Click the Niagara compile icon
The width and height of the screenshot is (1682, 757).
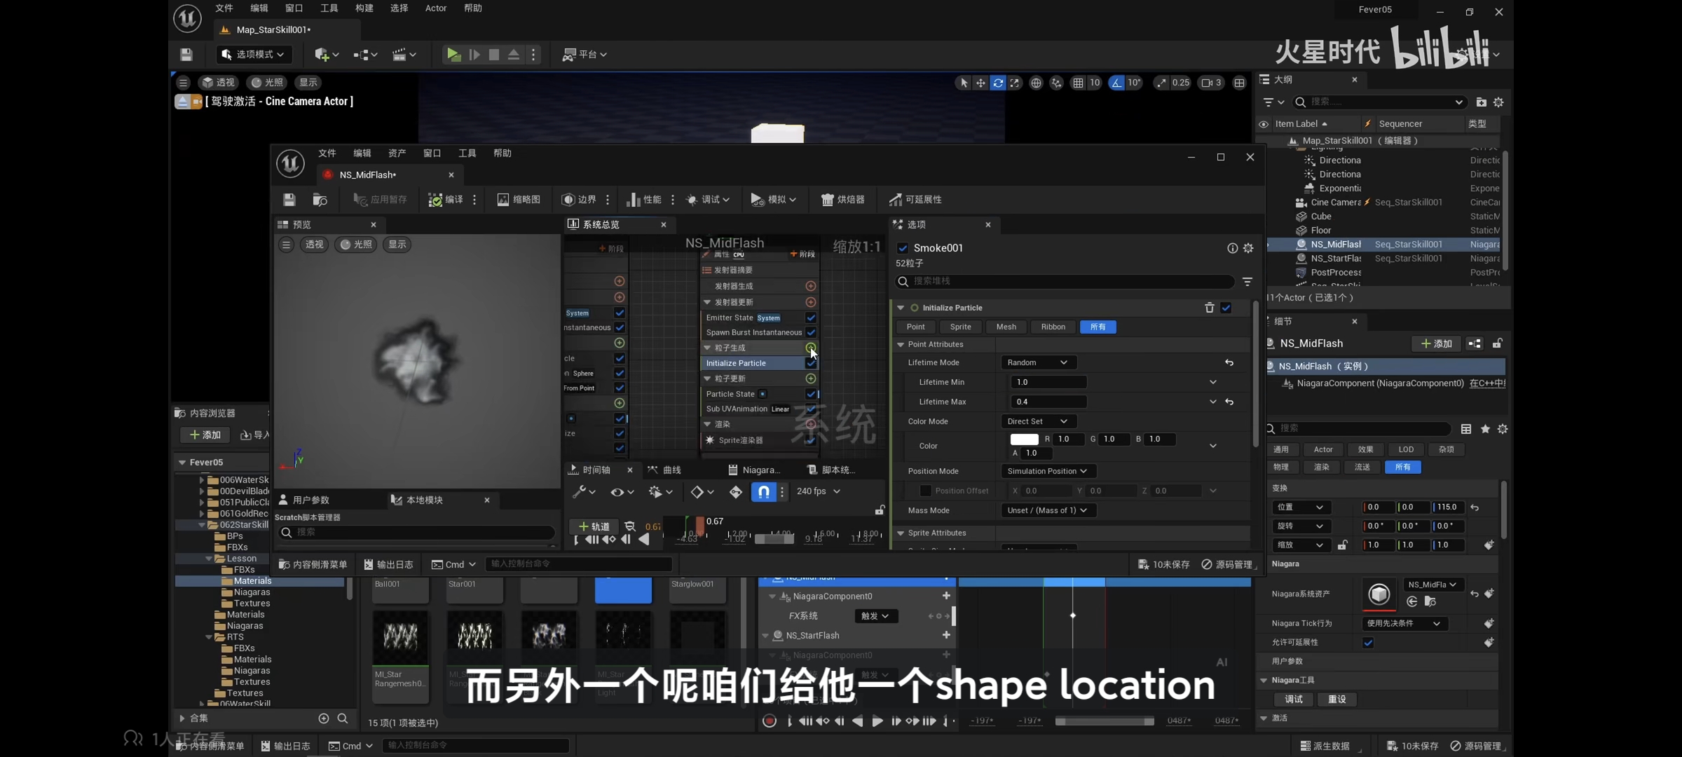coord(435,200)
